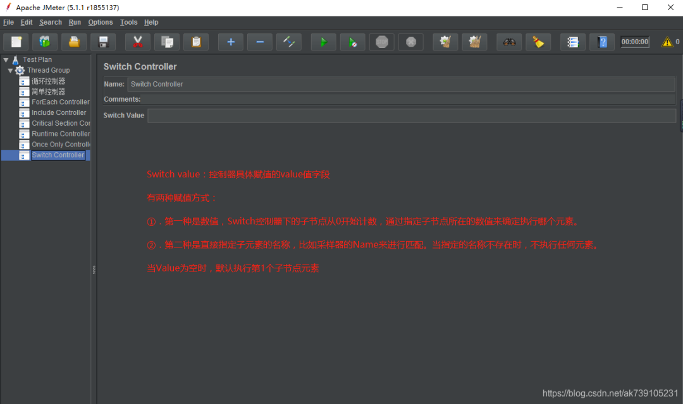Click the Thread Group gear icon
683x404 pixels.
(x=20, y=70)
